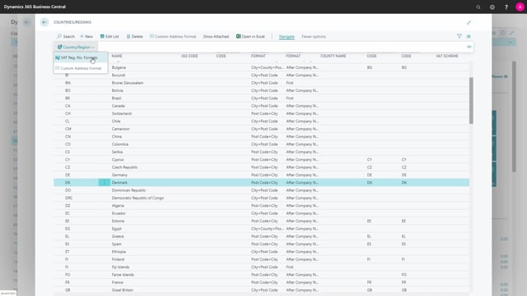Select the Bulgaria row name
Image resolution: width=527 pixels, height=296 pixels.
point(119,67)
